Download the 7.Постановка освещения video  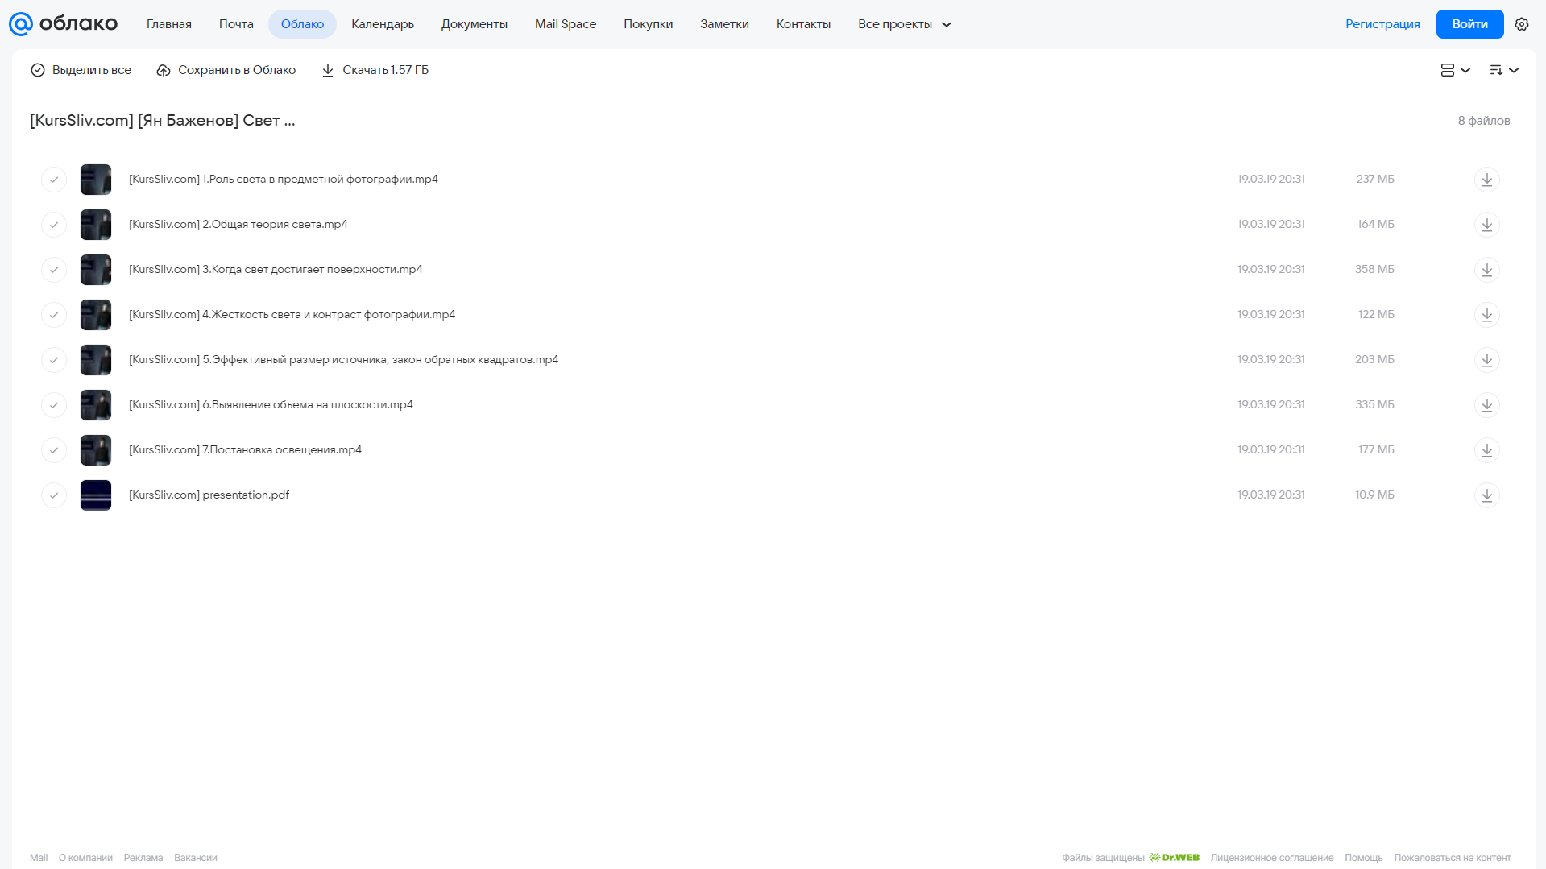click(1486, 450)
